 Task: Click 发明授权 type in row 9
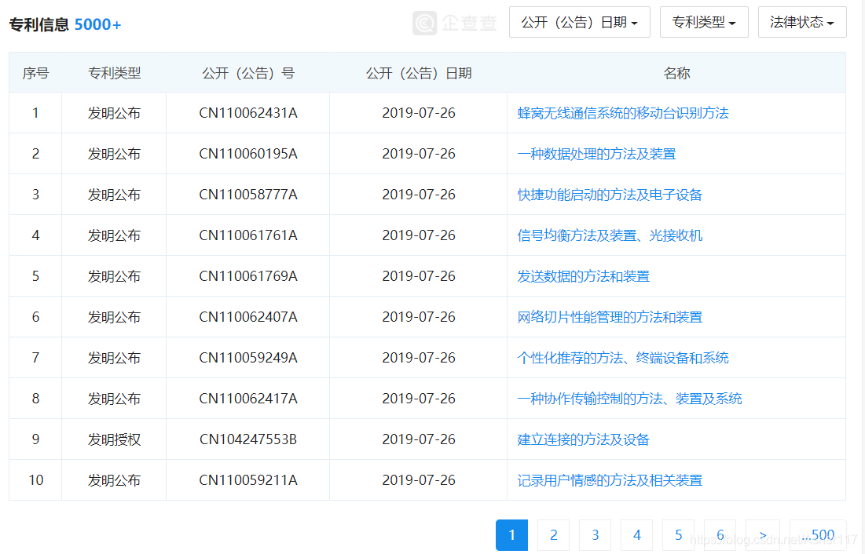point(114,439)
